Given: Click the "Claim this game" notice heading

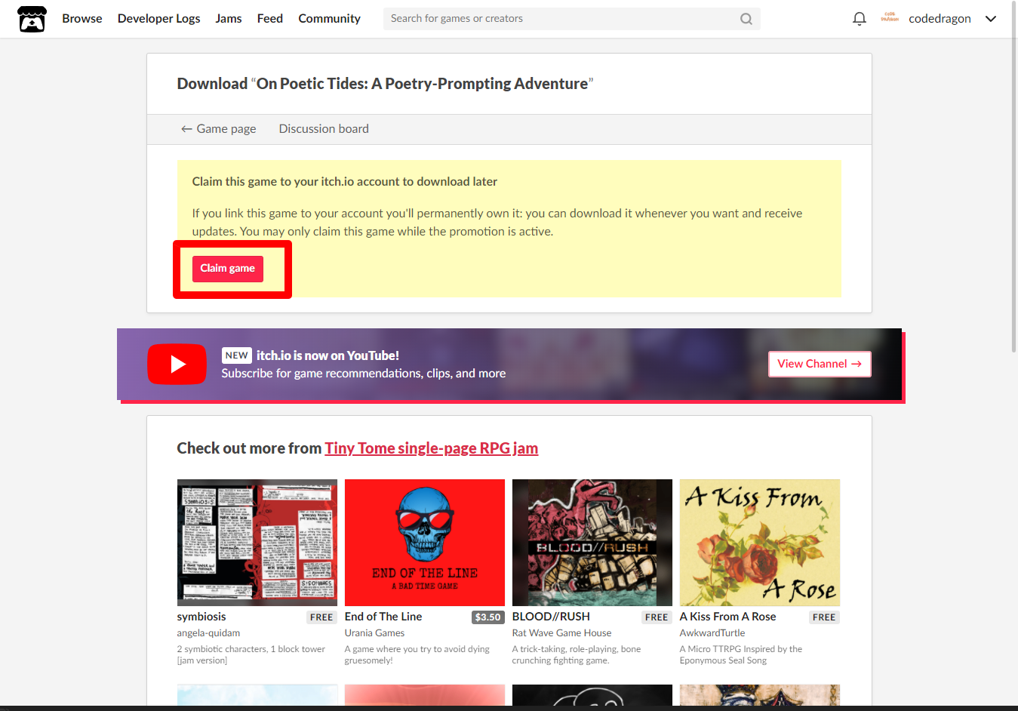Looking at the screenshot, I should [345, 182].
